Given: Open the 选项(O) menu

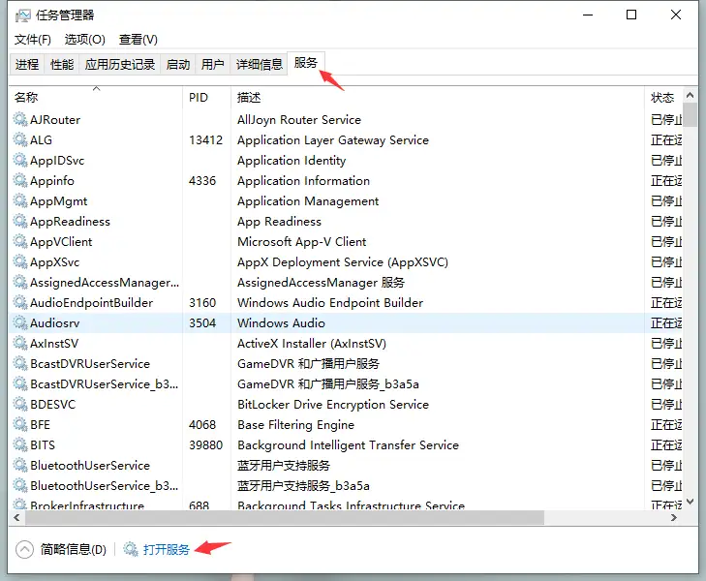Looking at the screenshot, I should [x=85, y=40].
